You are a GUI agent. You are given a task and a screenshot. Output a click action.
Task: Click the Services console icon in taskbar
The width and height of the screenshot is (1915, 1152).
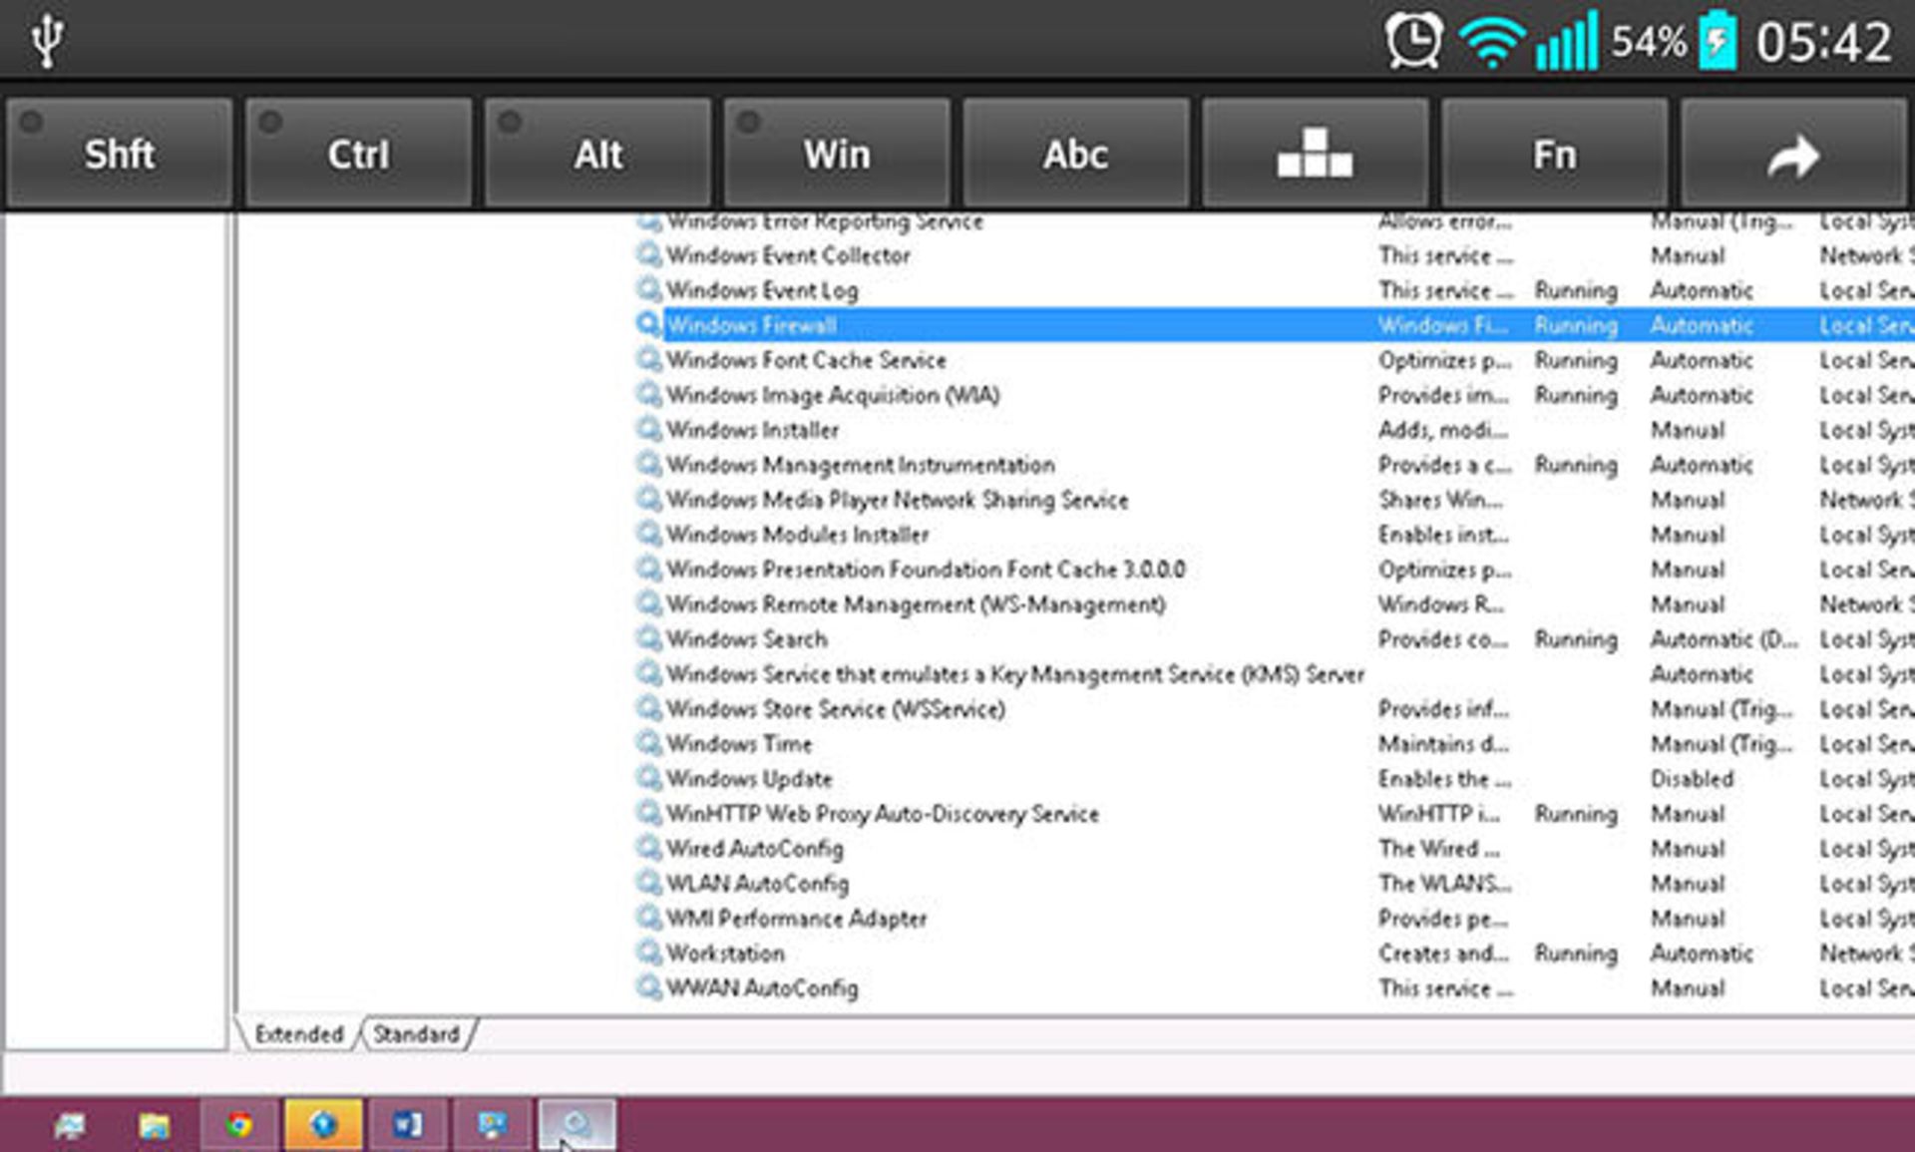(x=576, y=1125)
